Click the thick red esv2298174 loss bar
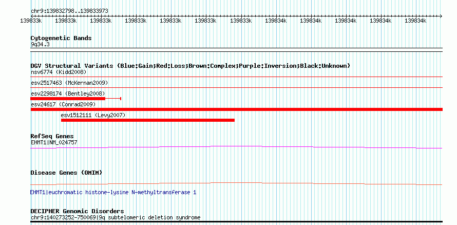This screenshot has width=457, height=225. click(68, 99)
